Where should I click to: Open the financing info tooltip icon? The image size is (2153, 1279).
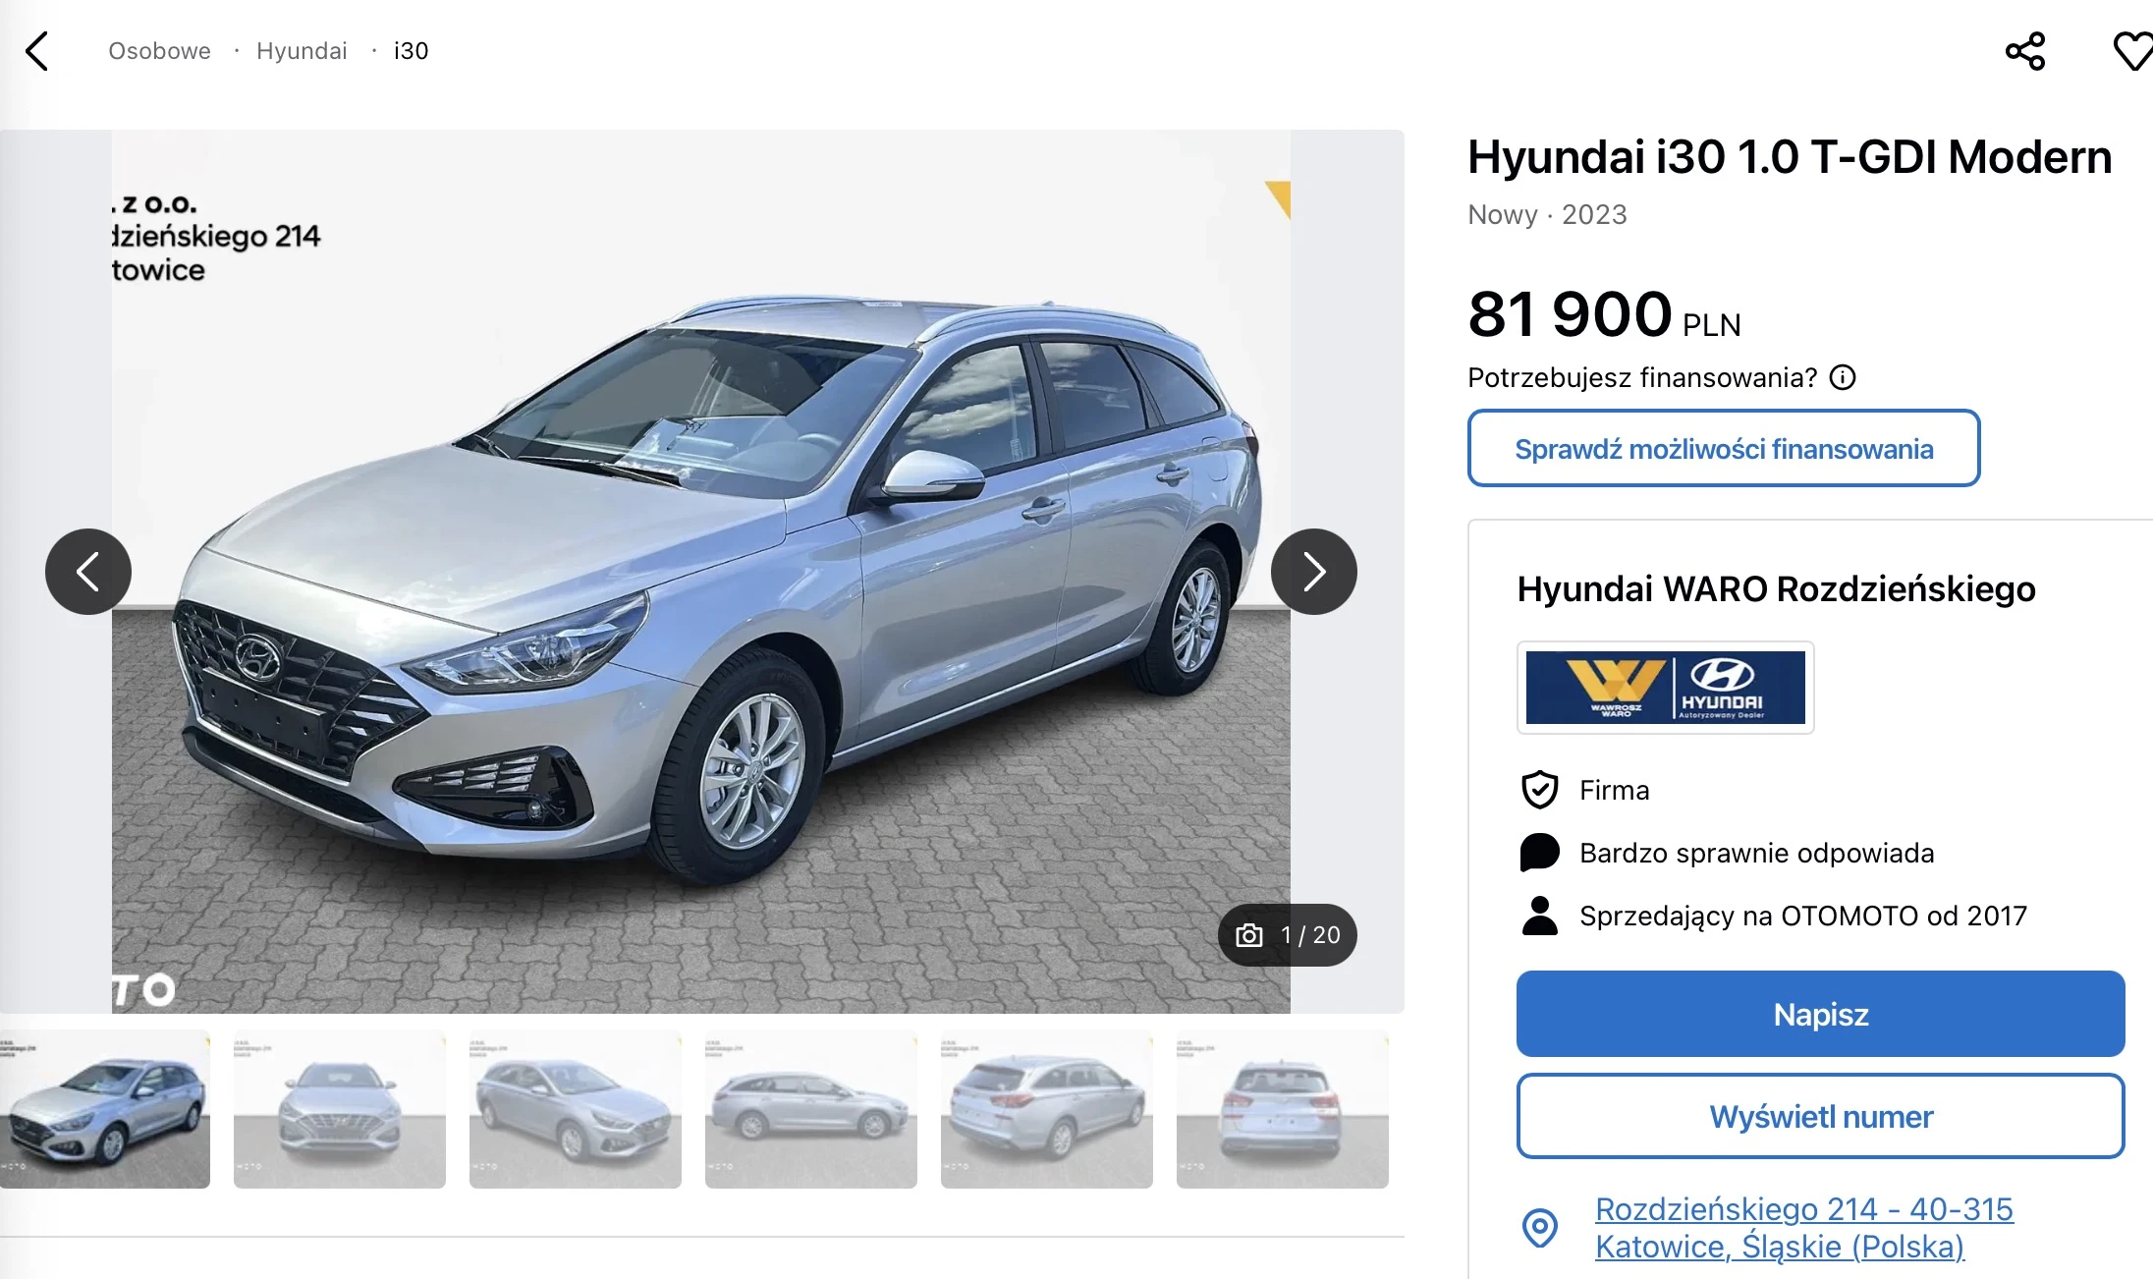pyautogui.click(x=1843, y=377)
